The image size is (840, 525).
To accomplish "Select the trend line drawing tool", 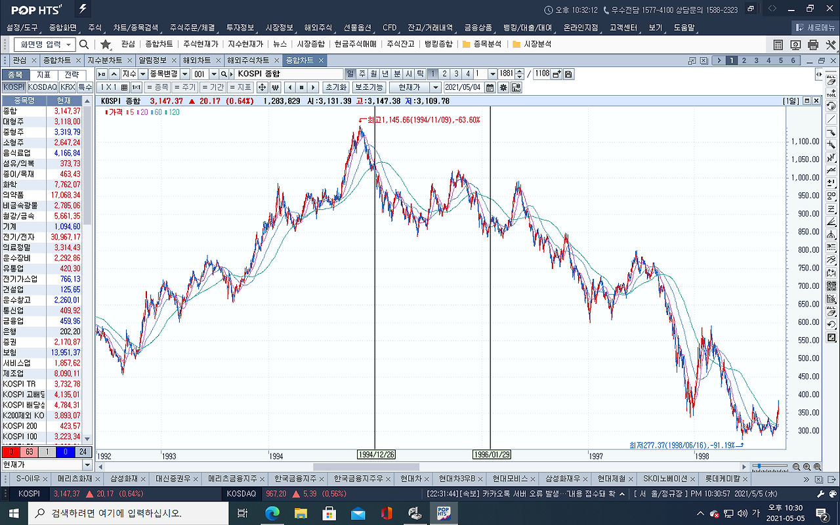I will tap(831, 119).
